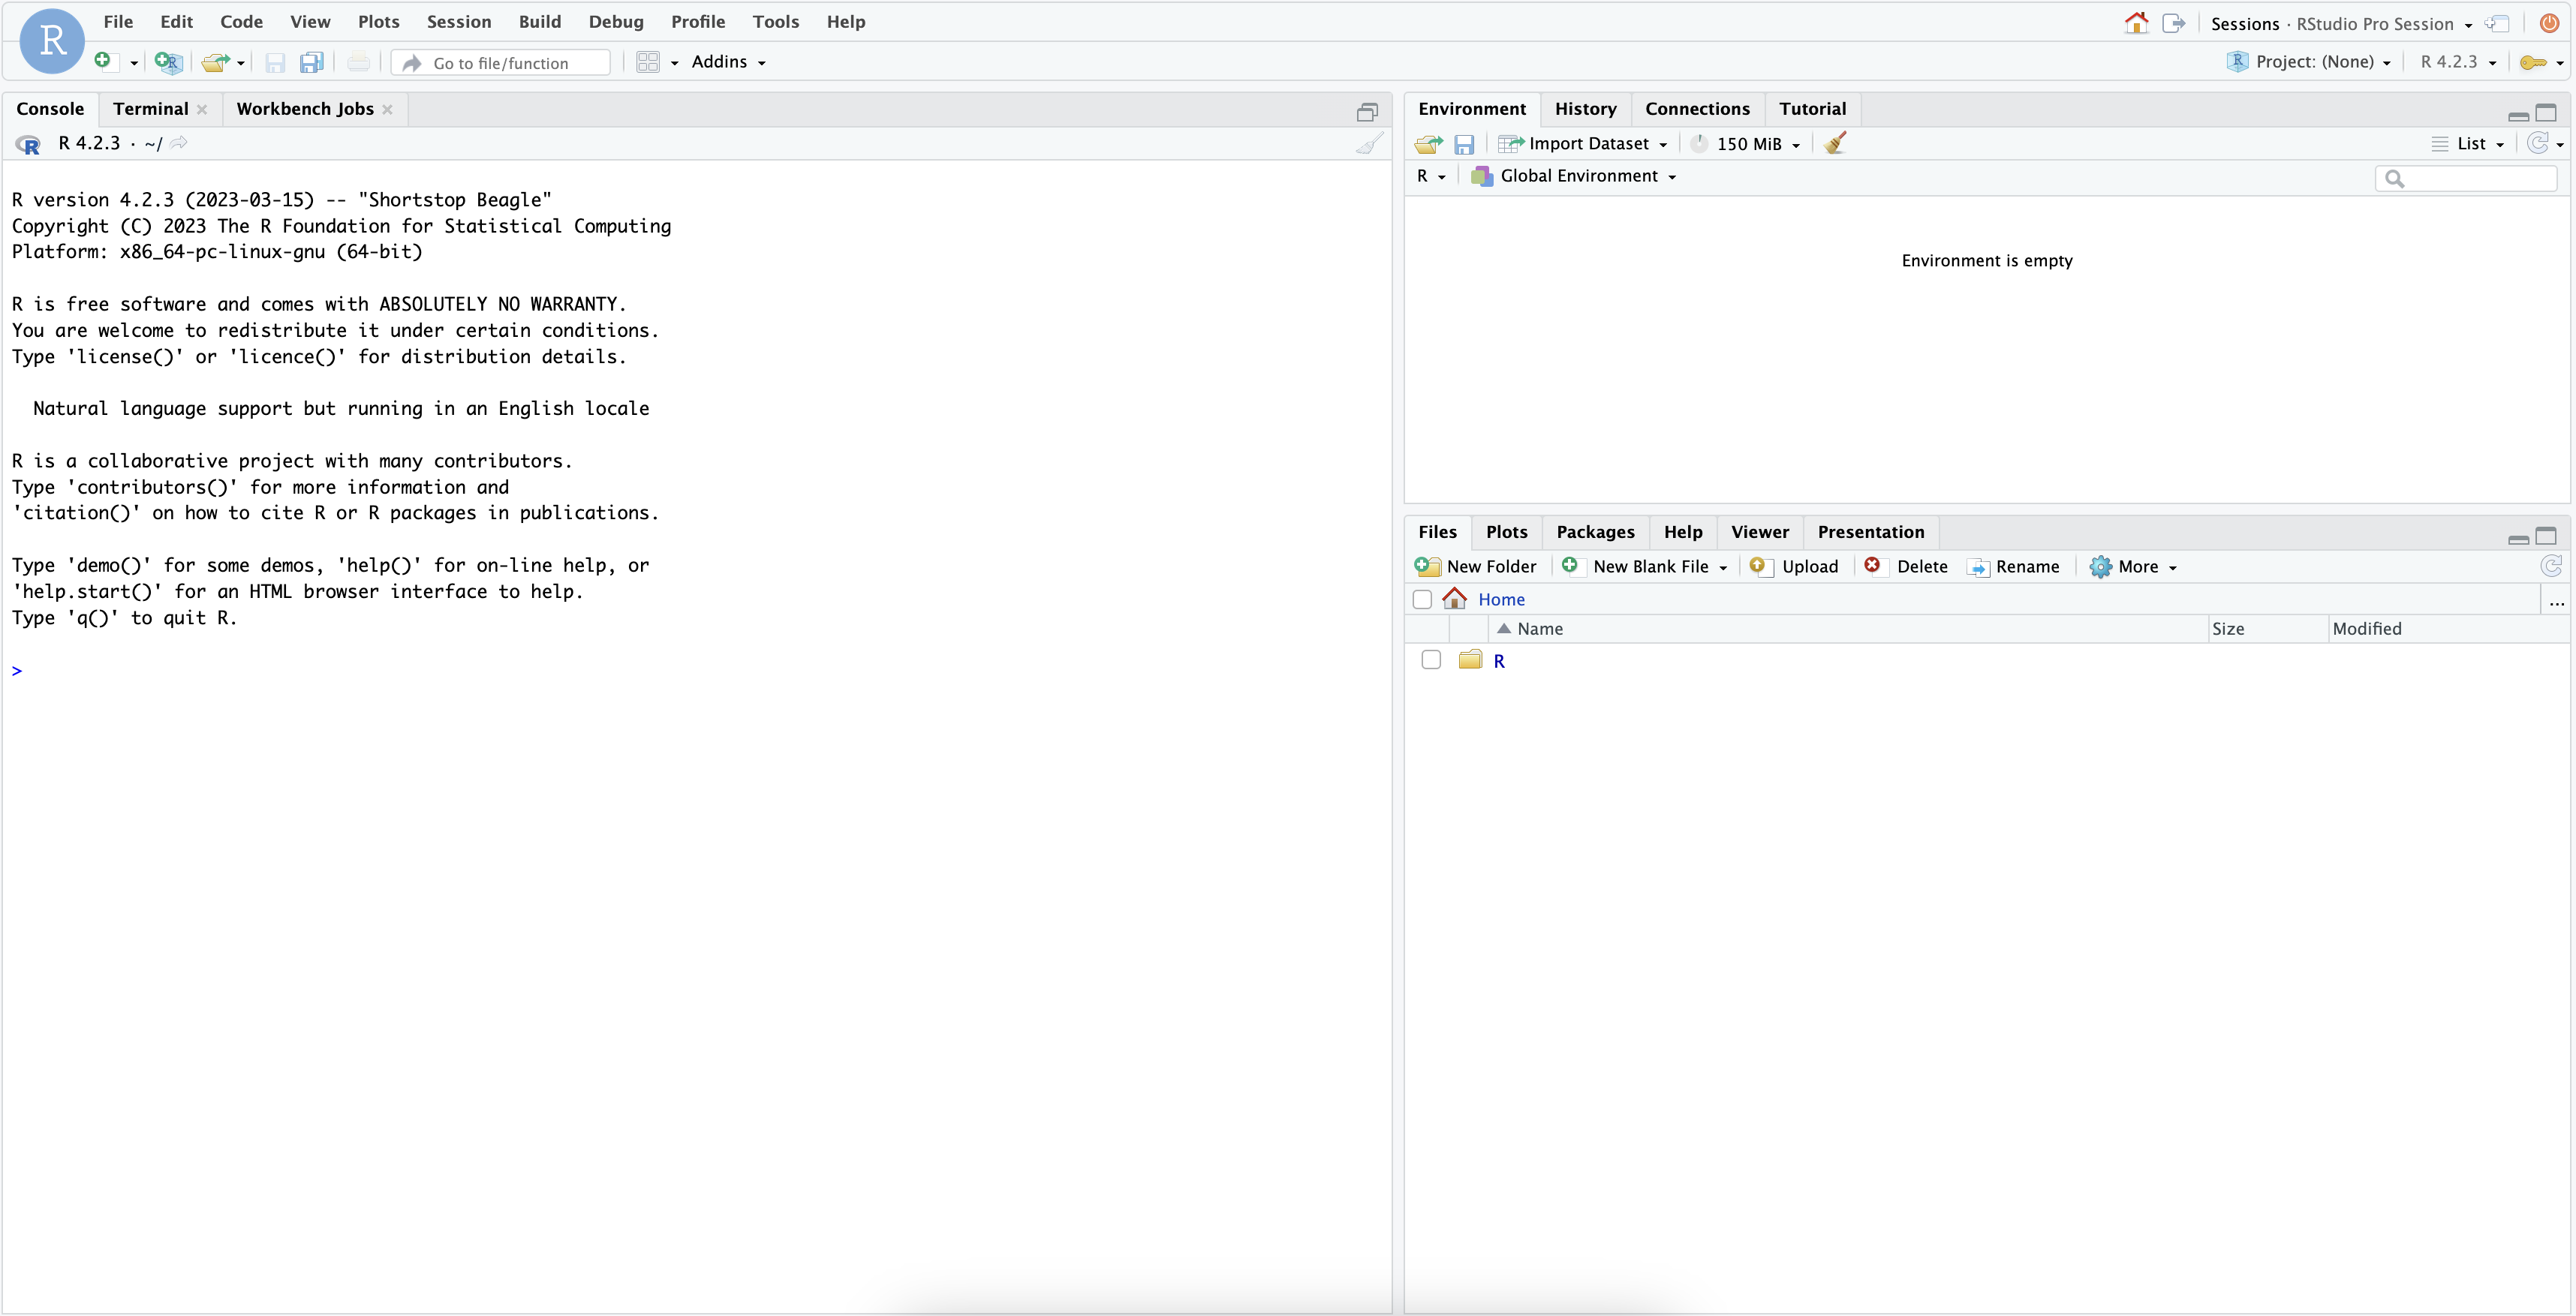2576x1316 pixels.
Task: Toggle the select-all files checkbox
Action: [x=1421, y=599]
